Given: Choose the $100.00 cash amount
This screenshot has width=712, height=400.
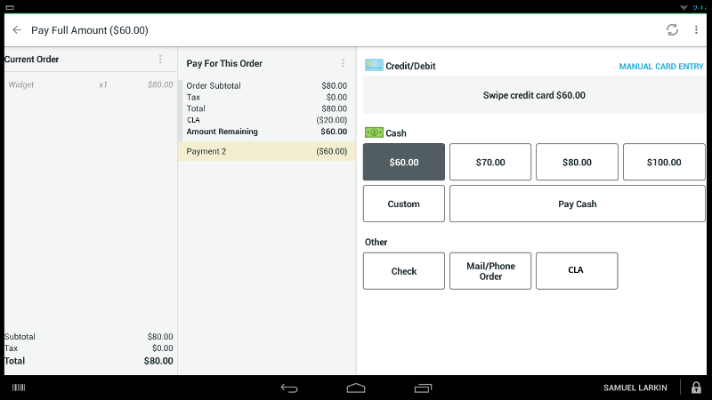Looking at the screenshot, I should pyautogui.click(x=664, y=162).
